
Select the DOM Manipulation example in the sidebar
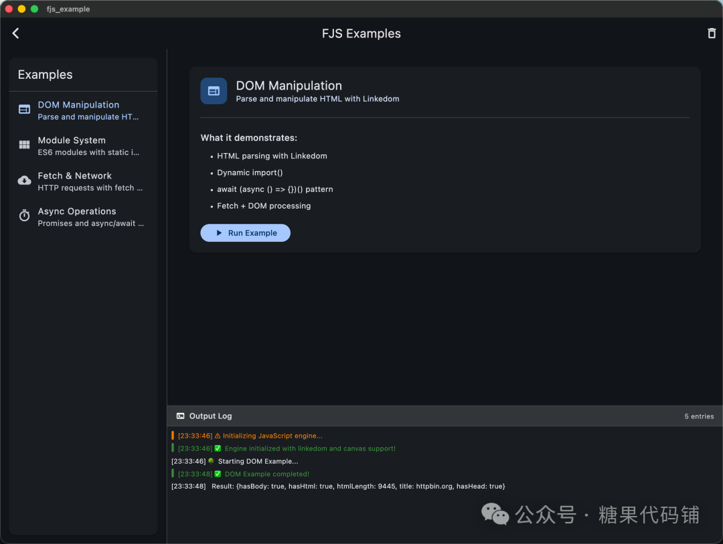(84, 110)
